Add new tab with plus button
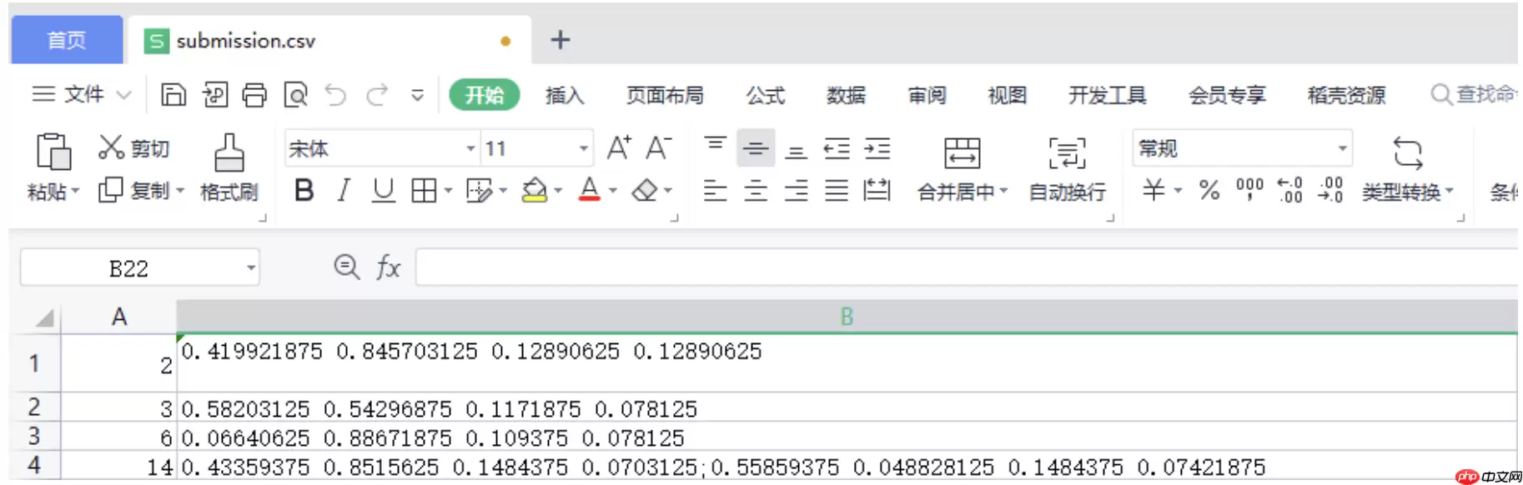The width and height of the screenshot is (1523, 485). (x=560, y=39)
